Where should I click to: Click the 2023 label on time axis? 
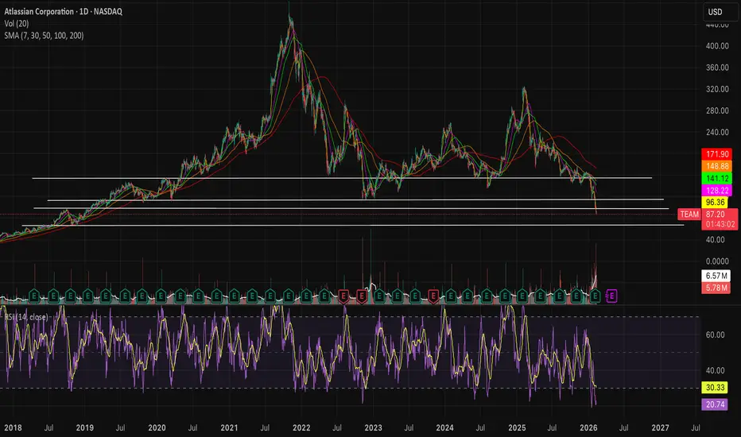374,427
